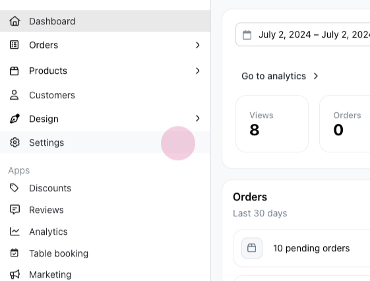Open the Products menu item

(x=106, y=71)
